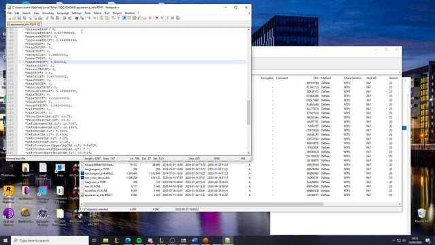
Task: Open the Folder as Workspace icon
Action: tap(144, 18)
